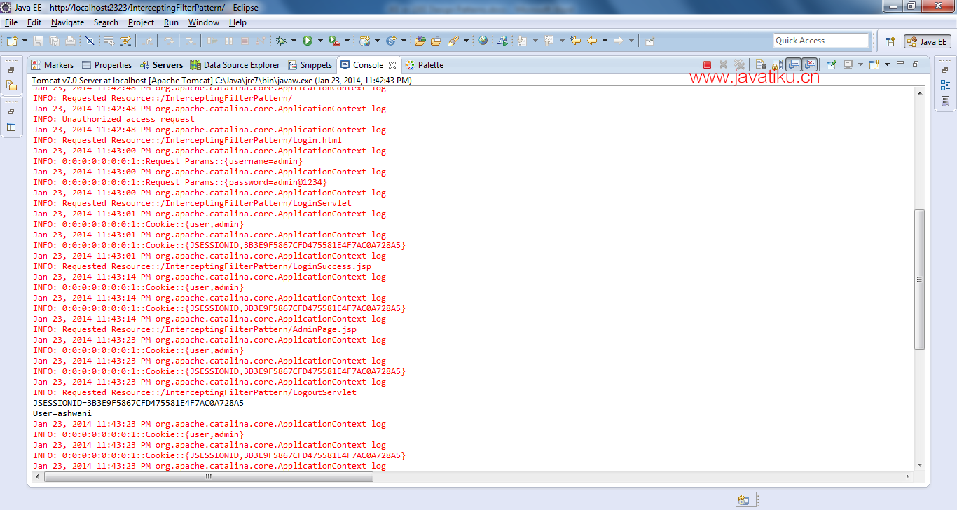Image resolution: width=957 pixels, height=510 pixels.
Task: Navigate back with yellow left arrow
Action: [592, 41]
